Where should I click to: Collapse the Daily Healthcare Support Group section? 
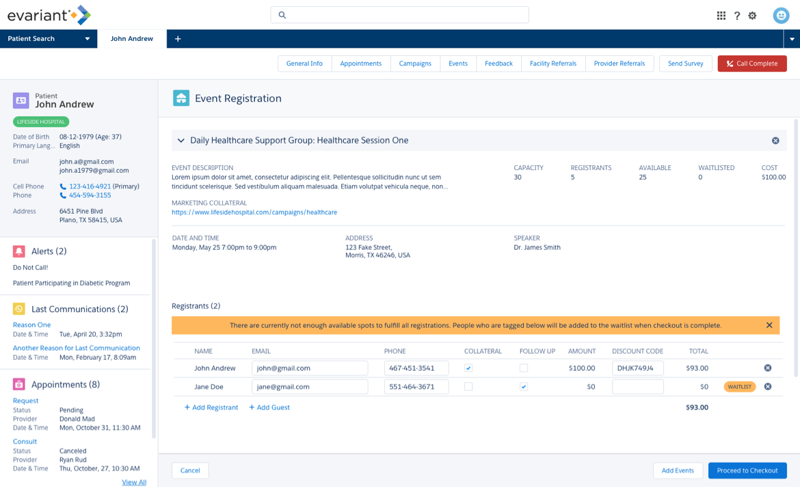point(181,141)
